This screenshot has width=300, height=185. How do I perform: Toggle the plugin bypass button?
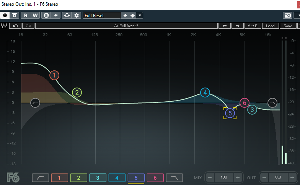[x=15, y=15]
